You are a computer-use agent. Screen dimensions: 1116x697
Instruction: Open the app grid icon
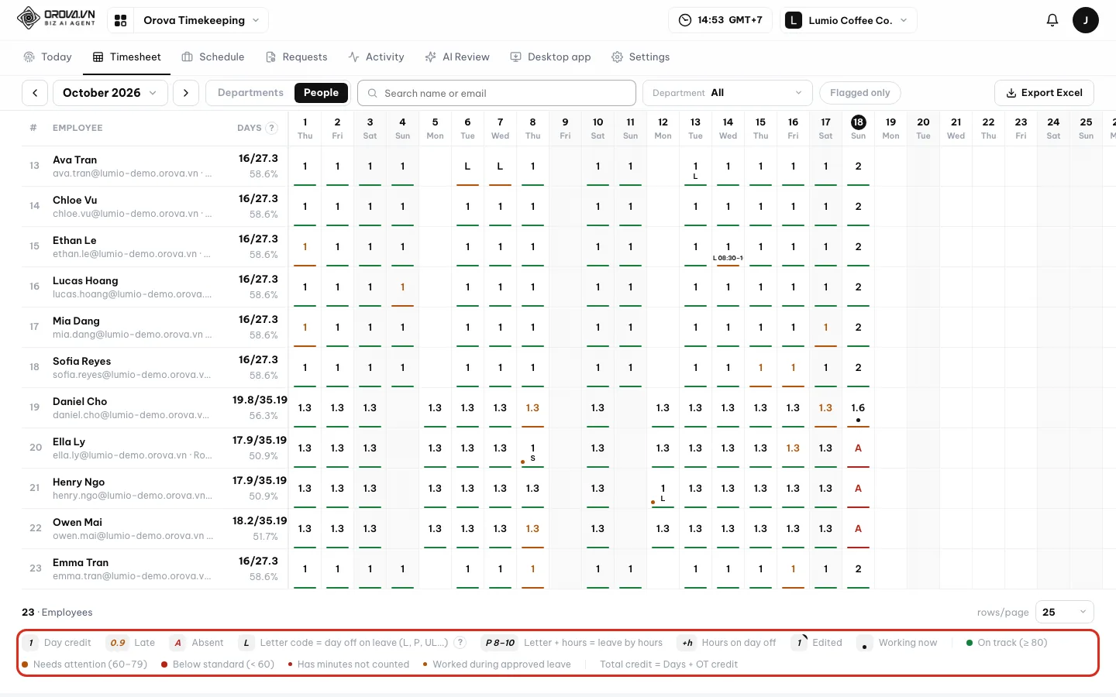[x=120, y=20]
